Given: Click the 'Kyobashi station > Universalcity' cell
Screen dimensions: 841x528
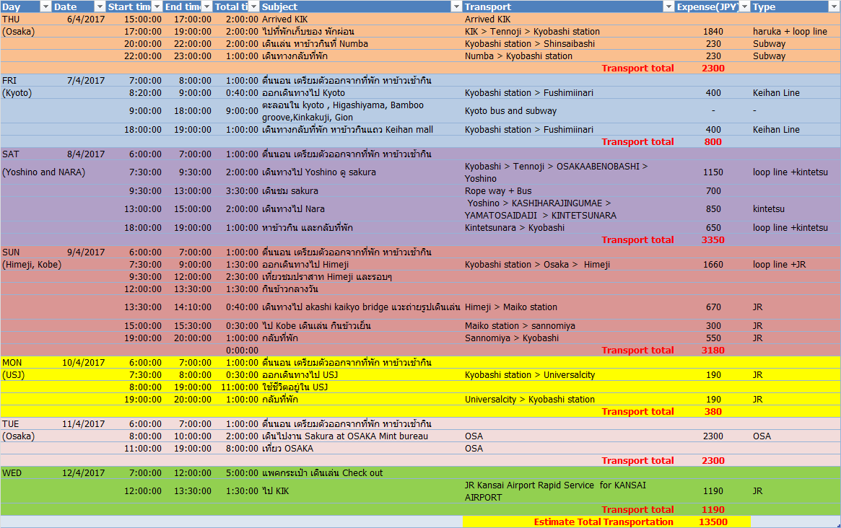Looking at the screenshot, I should (530, 375).
